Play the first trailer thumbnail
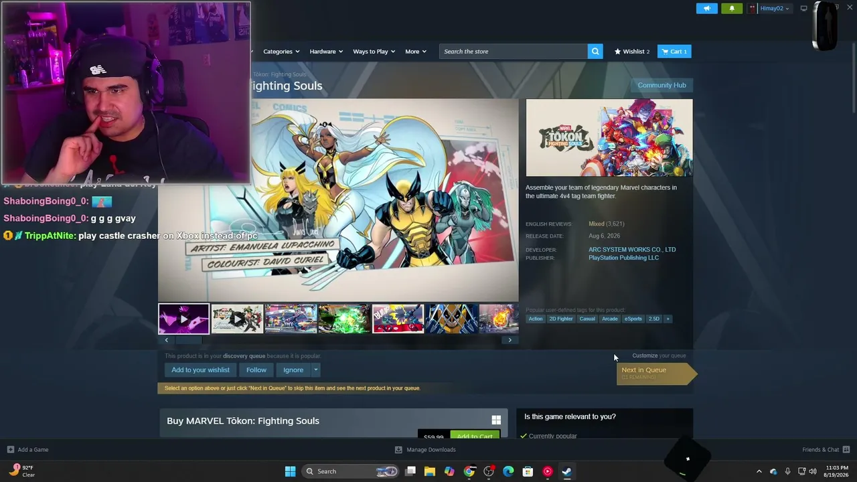Screen dimensions: 857x482 tap(183, 319)
